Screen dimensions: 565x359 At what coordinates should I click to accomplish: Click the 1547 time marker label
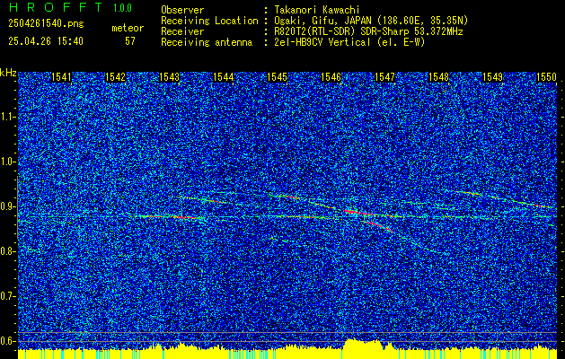tap(384, 77)
